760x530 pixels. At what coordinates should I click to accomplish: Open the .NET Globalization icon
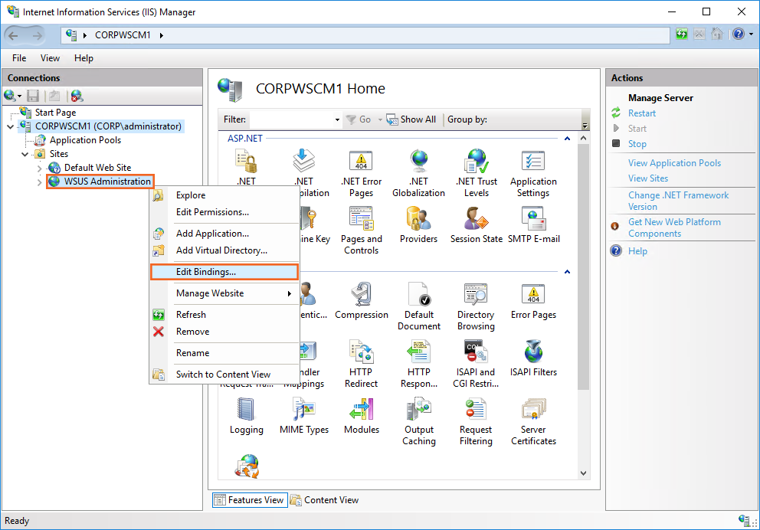click(418, 172)
